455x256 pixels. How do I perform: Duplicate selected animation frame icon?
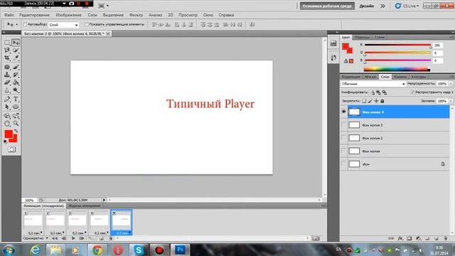coord(101,239)
